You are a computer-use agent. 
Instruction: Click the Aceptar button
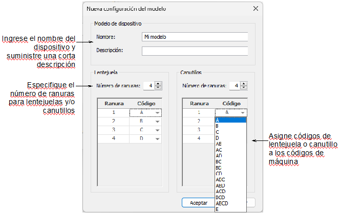pos(198,203)
